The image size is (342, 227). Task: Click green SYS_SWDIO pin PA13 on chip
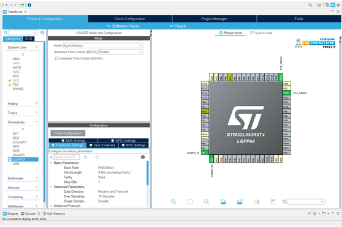point(287,93)
